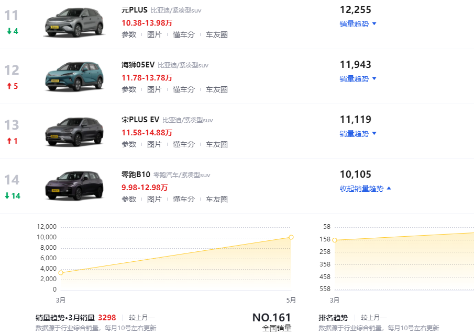Open the 元PLUS model title link
This screenshot has height=336, width=474.
click(x=135, y=10)
